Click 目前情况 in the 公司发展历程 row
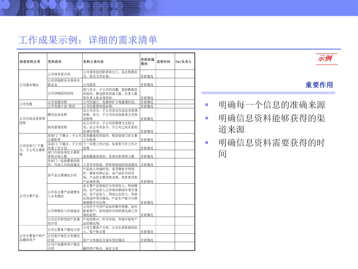358x269 pixels. [x=147, y=102]
